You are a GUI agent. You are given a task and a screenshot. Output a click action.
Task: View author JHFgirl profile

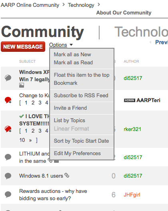(132, 195)
